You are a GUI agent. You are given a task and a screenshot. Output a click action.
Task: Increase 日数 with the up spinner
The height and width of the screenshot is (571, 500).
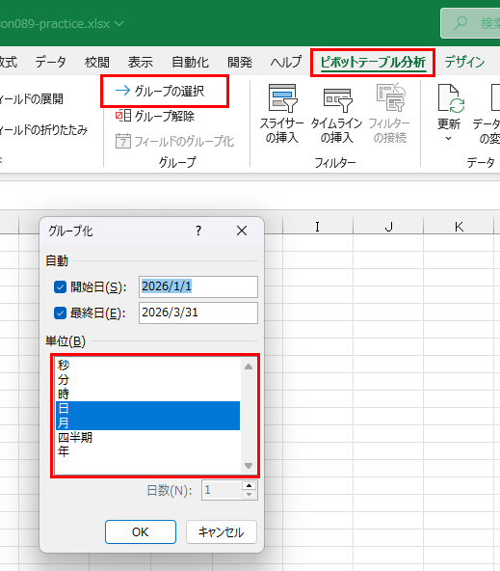click(x=250, y=485)
